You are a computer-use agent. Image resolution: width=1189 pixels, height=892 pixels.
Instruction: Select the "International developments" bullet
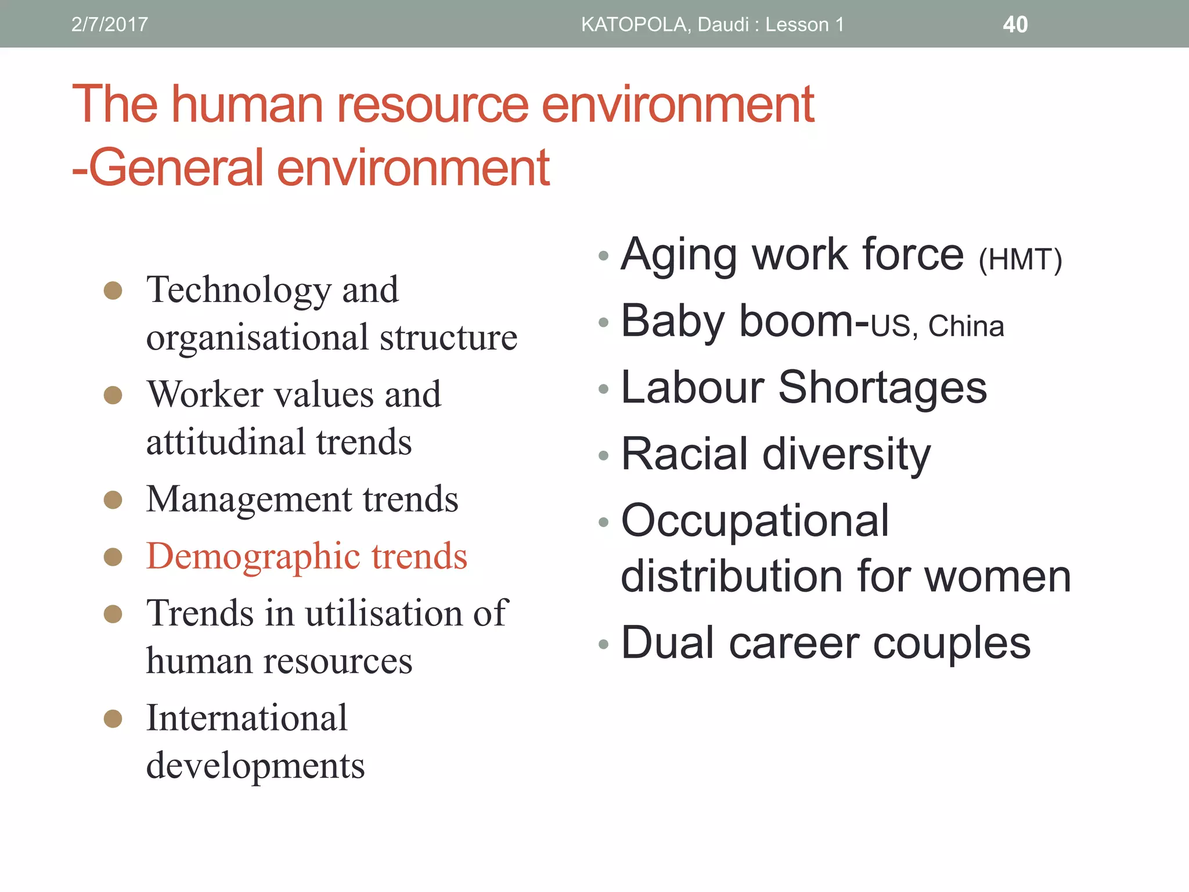coord(255,741)
